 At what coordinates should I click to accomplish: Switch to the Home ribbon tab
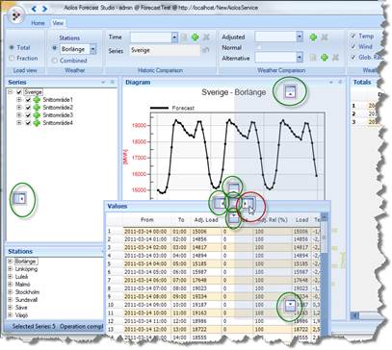(38, 23)
